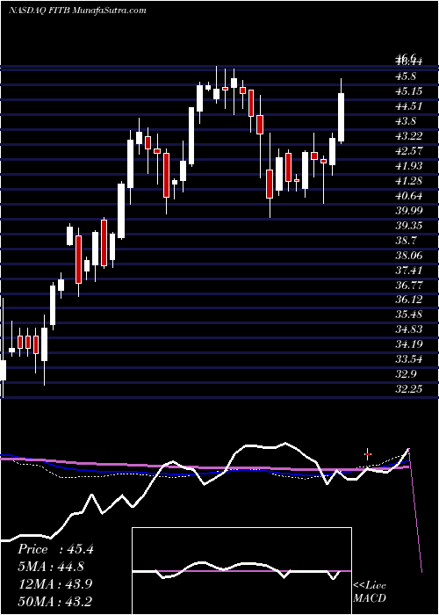Click the 37.41 price axis label
Viewport: 439px width, 615px height.
pyautogui.click(x=409, y=270)
